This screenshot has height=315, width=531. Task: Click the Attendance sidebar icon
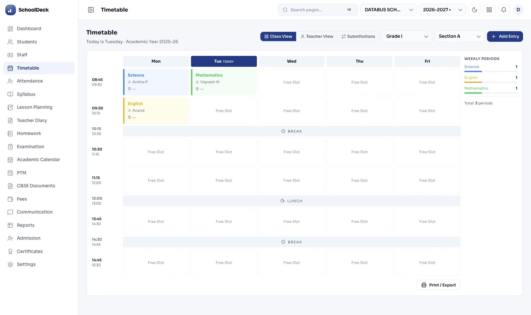[x=10, y=81]
